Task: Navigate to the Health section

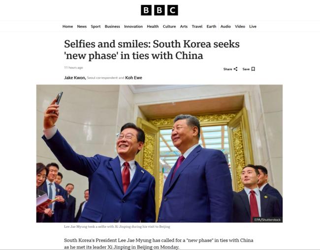Action: [153, 27]
